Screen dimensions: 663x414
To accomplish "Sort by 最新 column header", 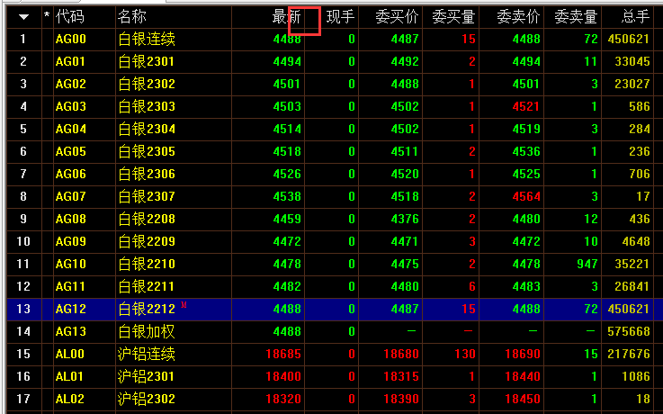I will [286, 17].
